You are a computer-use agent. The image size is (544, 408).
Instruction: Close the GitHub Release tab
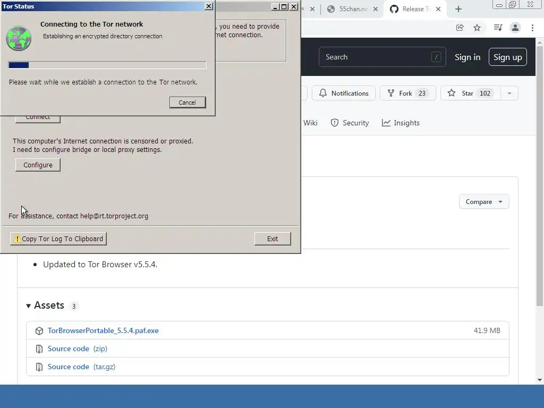438,9
